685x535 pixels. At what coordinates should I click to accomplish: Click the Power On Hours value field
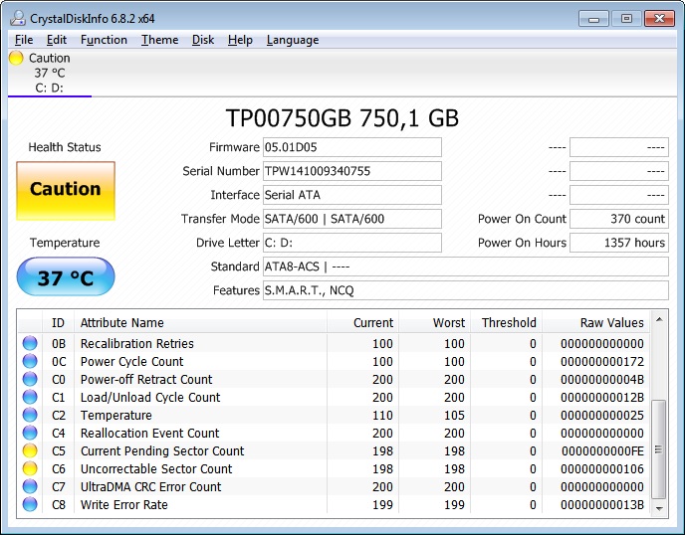[619, 243]
